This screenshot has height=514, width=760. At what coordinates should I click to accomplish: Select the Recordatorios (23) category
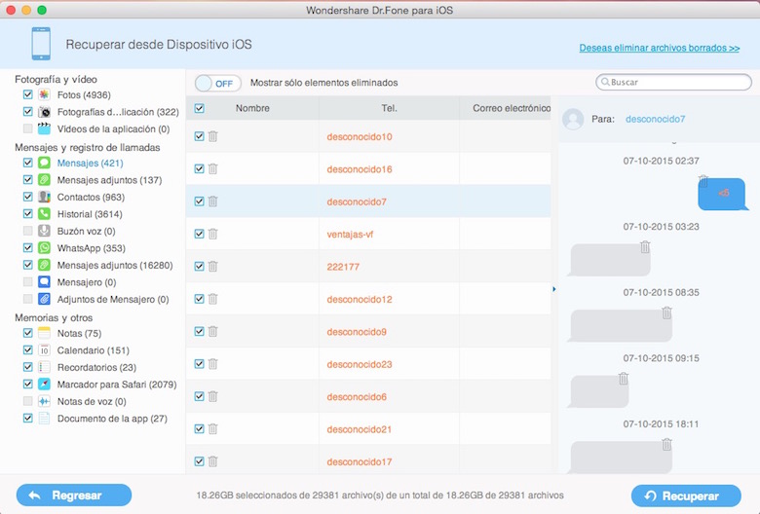coord(96,367)
